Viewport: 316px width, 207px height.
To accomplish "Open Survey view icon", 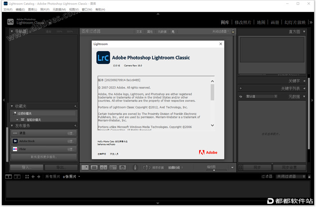I will click(x=113, y=168).
